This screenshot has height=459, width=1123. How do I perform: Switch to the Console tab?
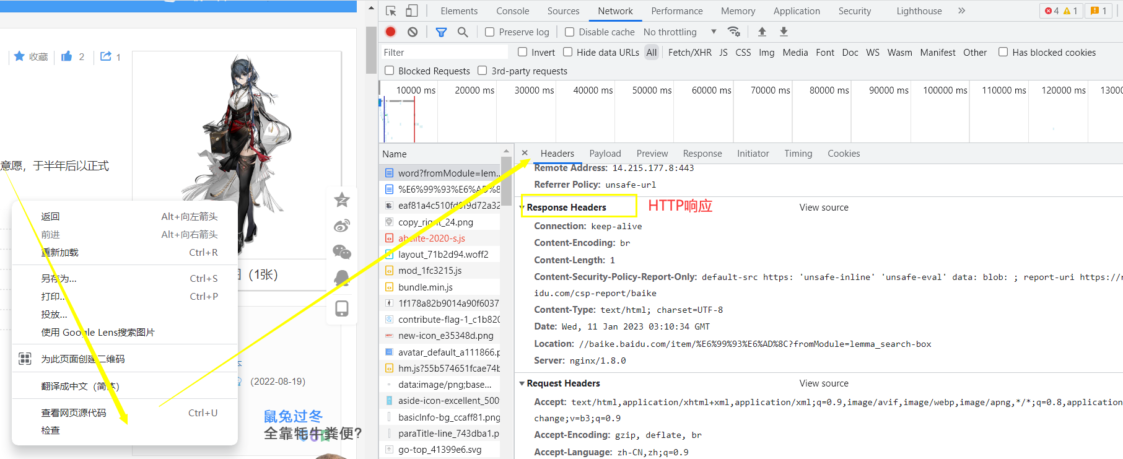512,11
